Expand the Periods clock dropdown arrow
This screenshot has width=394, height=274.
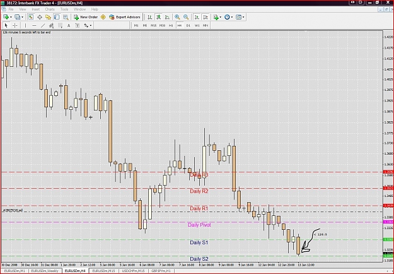[232, 17]
